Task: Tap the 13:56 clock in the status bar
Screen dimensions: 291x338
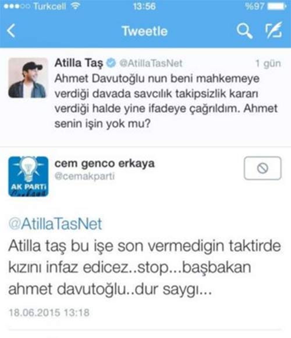Action: (x=144, y=6)
